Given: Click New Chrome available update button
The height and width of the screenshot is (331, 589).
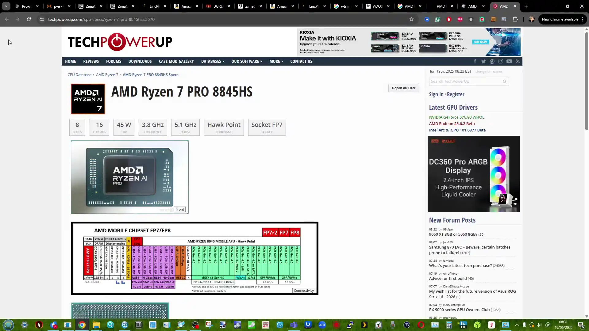Looking at the screenshot, I should (562, 19).
